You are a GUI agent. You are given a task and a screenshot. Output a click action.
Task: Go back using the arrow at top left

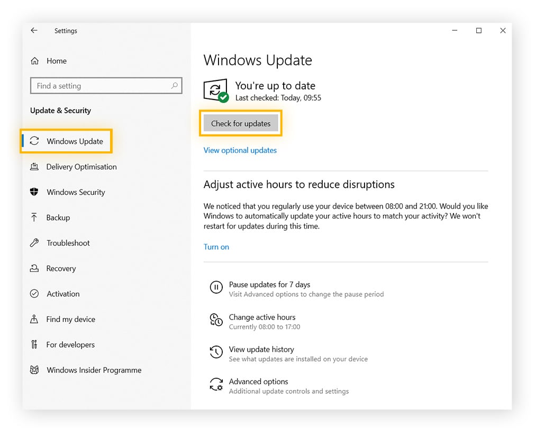pyautogui.click(x=34, y=31)
